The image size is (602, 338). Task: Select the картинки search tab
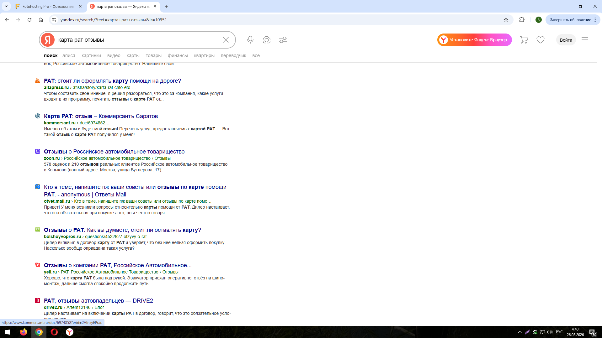click(x=91, y=55)
